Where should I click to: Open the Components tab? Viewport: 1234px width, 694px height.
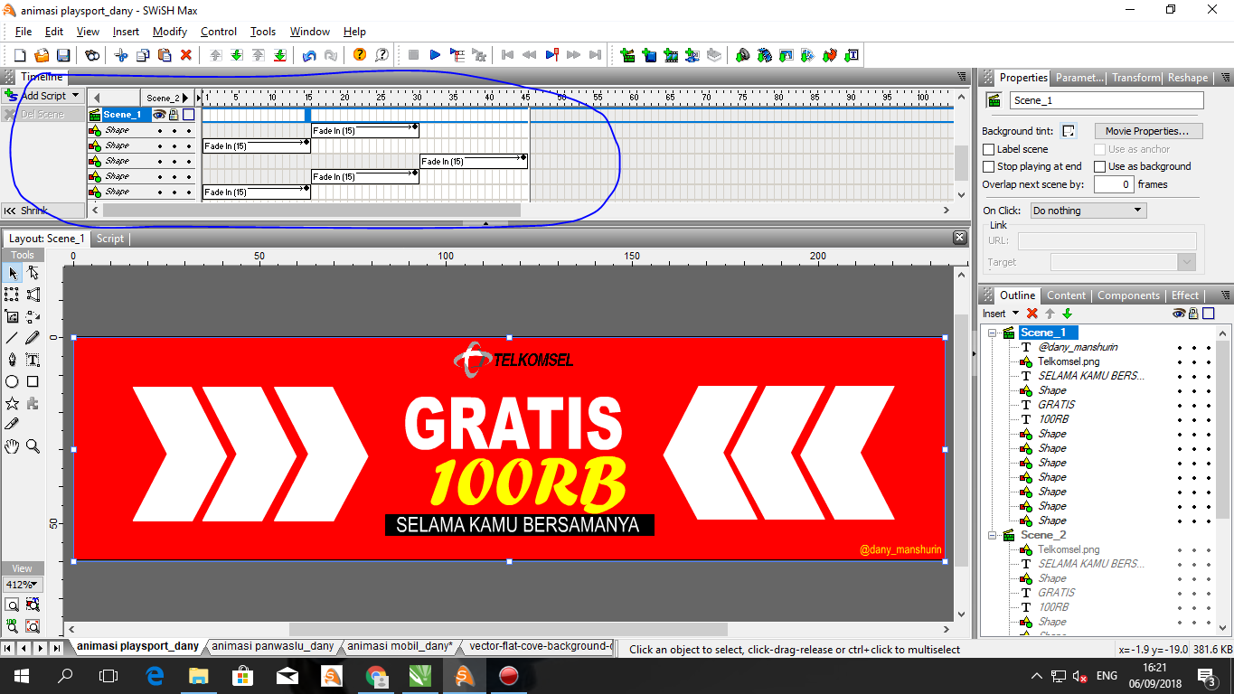[1128, 295]
